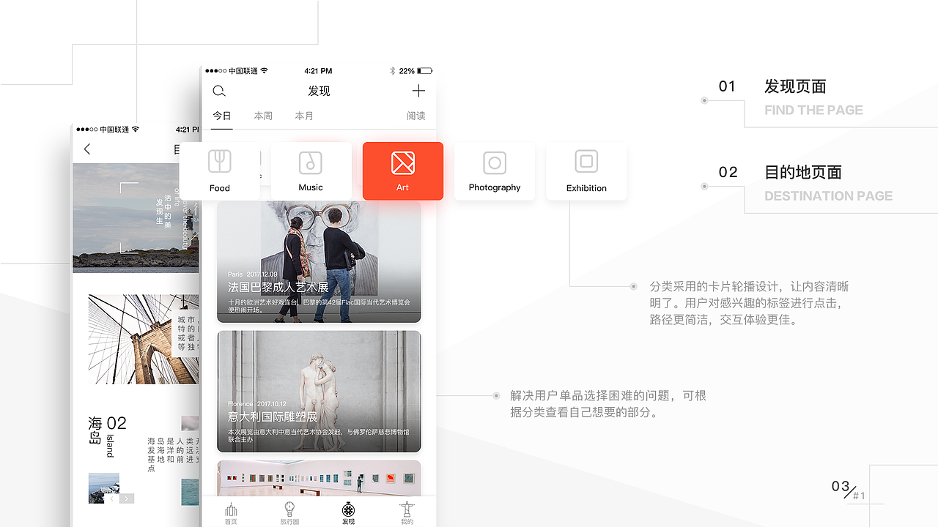The image size is (938, 527).
Task: Click the FIND THE PAGE subtitle
Action: click(x=813, y=111)
